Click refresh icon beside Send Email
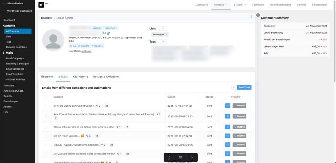Image resolution: width=336 pixels, height=163 pixels. pos(234,87)
